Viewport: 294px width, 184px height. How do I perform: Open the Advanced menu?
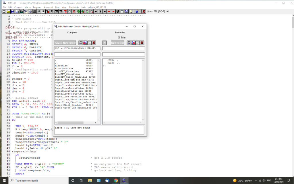[48, 7]
